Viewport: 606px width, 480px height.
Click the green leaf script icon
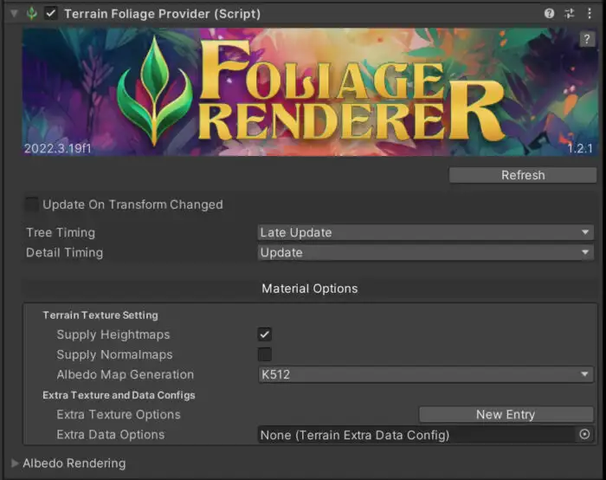click(32, 14)
